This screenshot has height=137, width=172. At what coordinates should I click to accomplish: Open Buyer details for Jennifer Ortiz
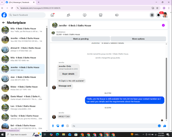(68, 74)
